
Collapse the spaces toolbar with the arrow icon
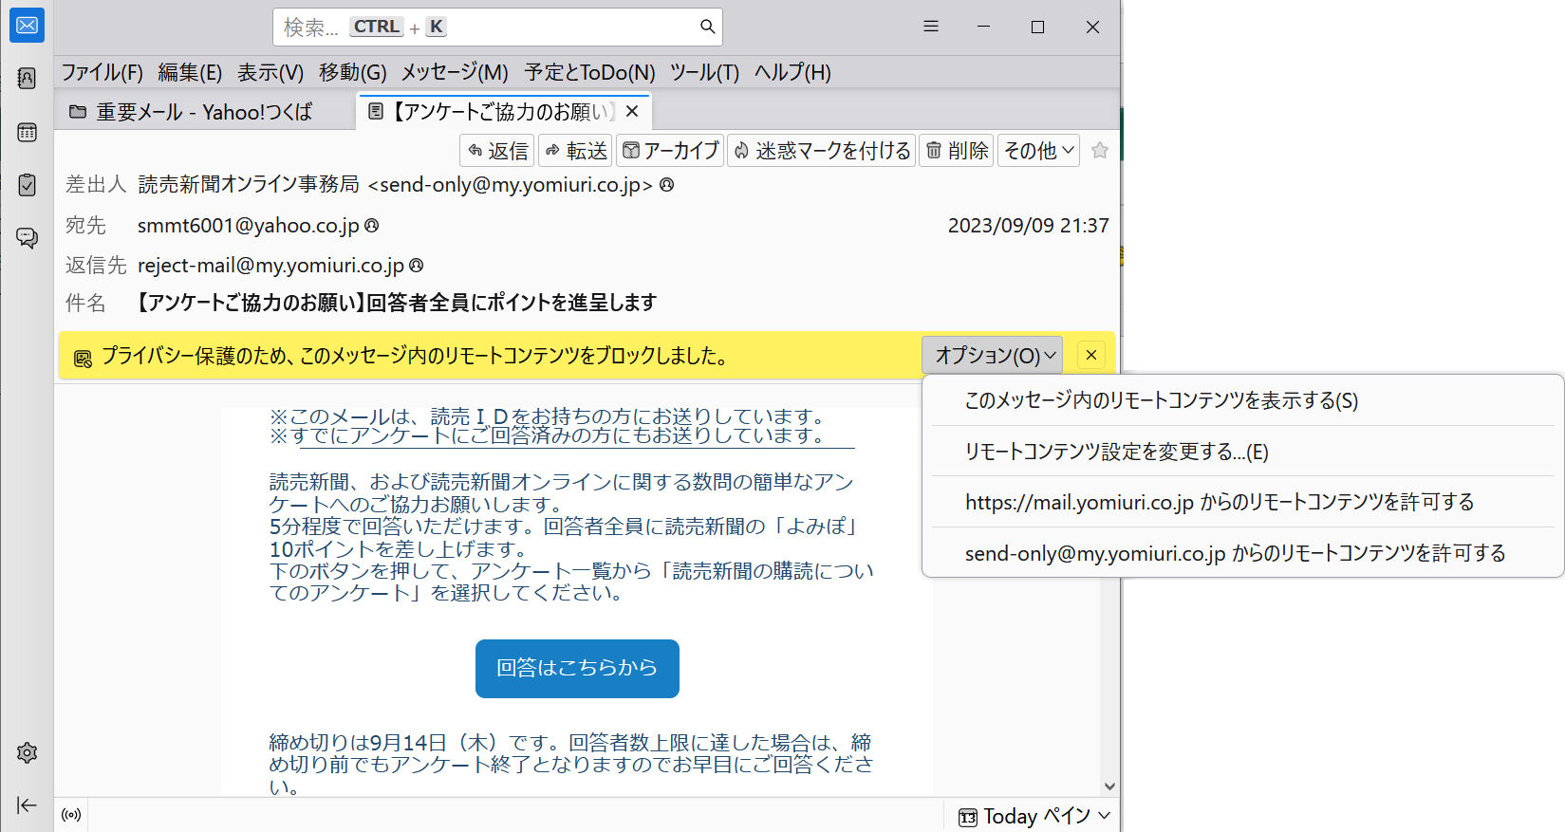coord(27,805)
